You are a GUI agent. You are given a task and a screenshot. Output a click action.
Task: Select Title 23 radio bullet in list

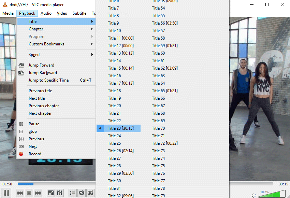(100, 128)
